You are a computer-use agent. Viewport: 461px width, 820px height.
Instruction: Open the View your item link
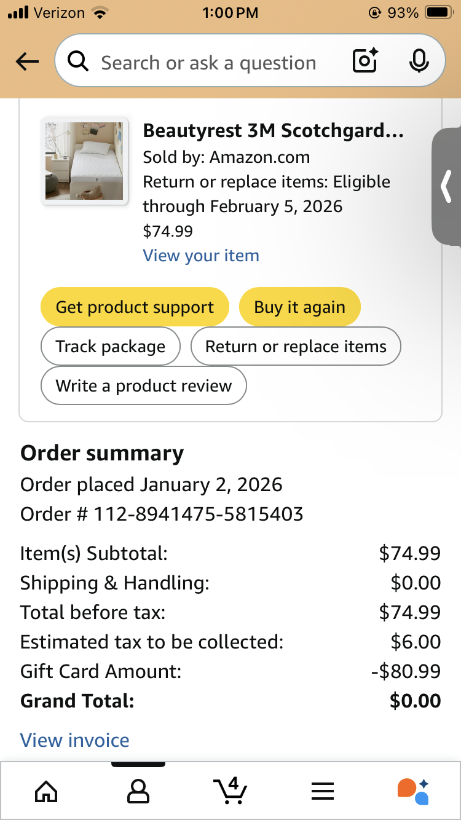point(201,256)
